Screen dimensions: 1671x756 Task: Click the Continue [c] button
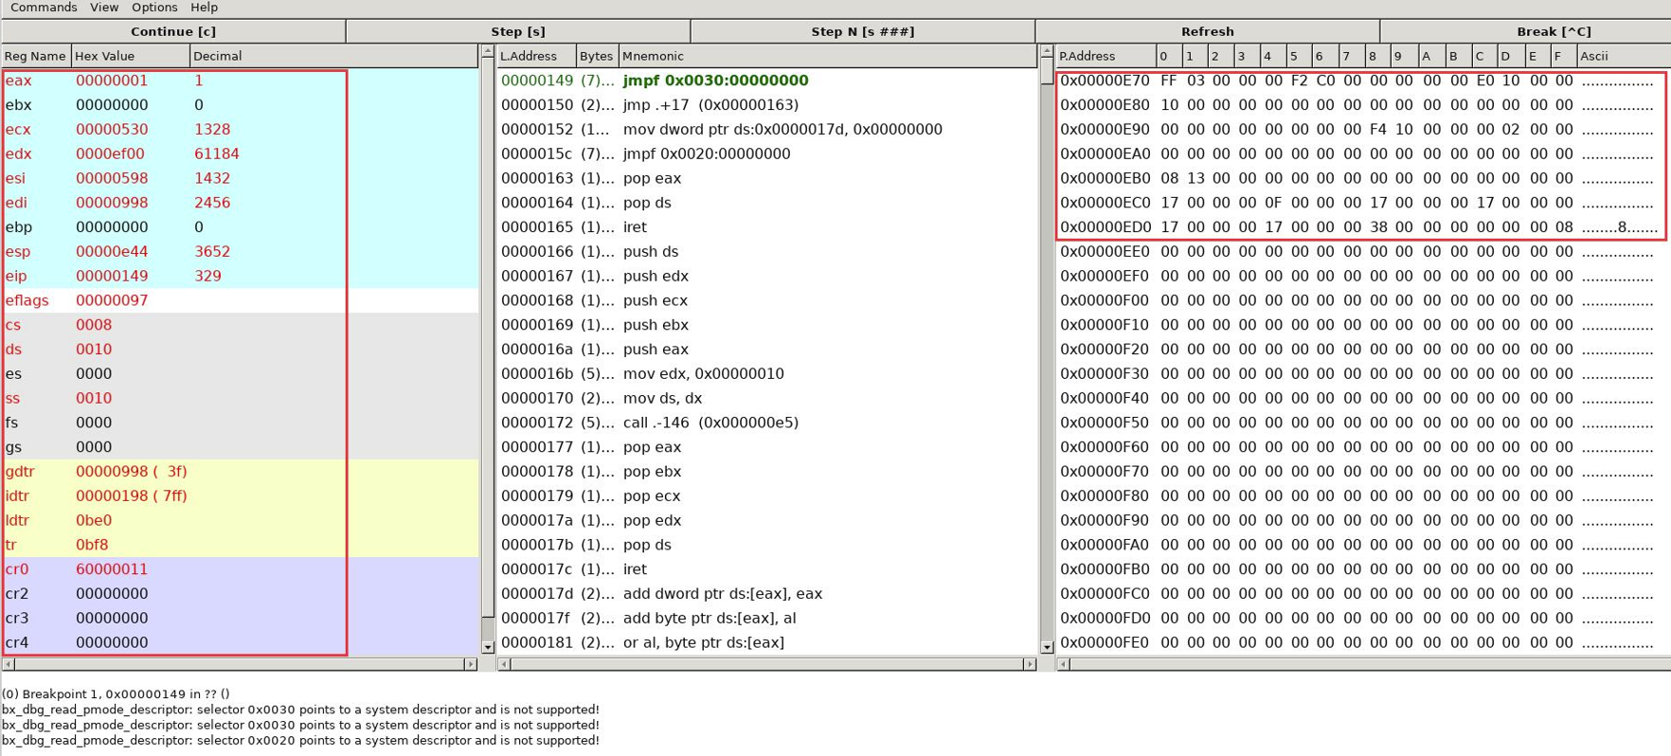[x=172, y=31]
